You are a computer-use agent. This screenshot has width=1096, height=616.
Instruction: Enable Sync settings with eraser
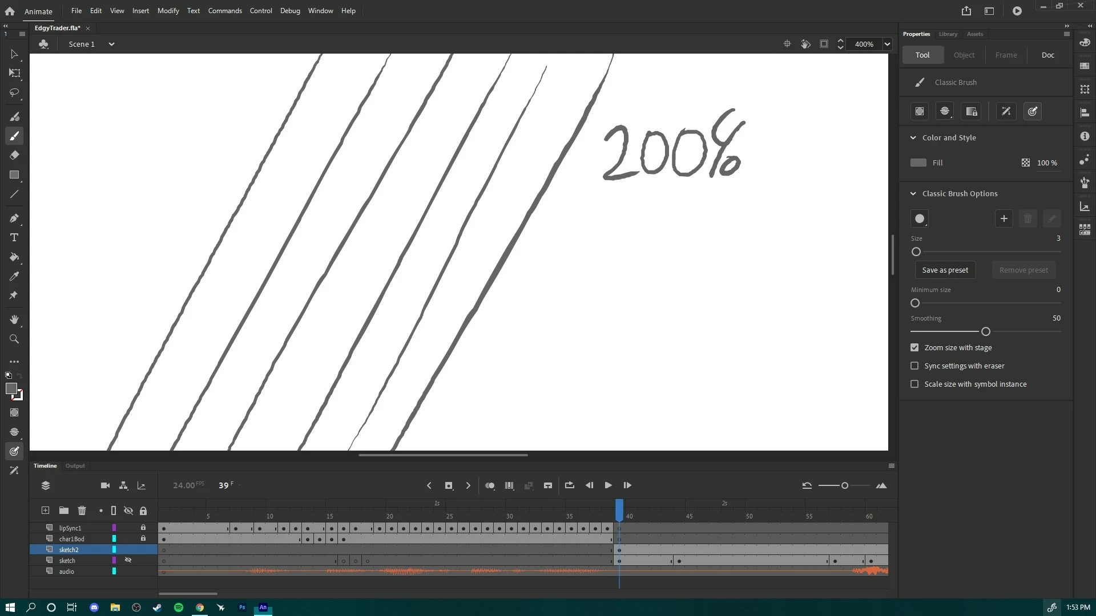pyautogui.click(x=914, y=366)
